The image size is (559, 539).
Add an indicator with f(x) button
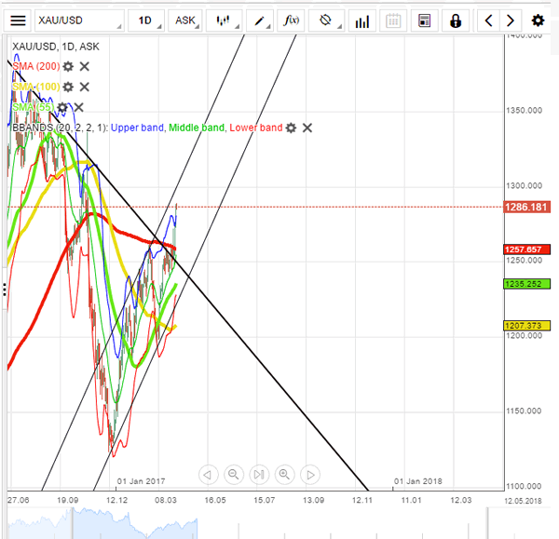pyautogui.click(x=291, y=20)
